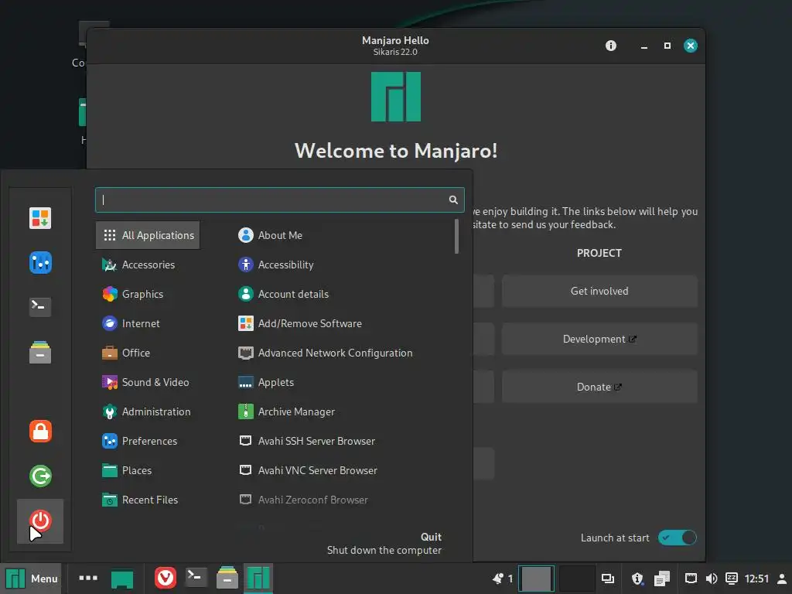Click the Donate button
This screenshot has width=792, height=594.
tap(599, 387)
